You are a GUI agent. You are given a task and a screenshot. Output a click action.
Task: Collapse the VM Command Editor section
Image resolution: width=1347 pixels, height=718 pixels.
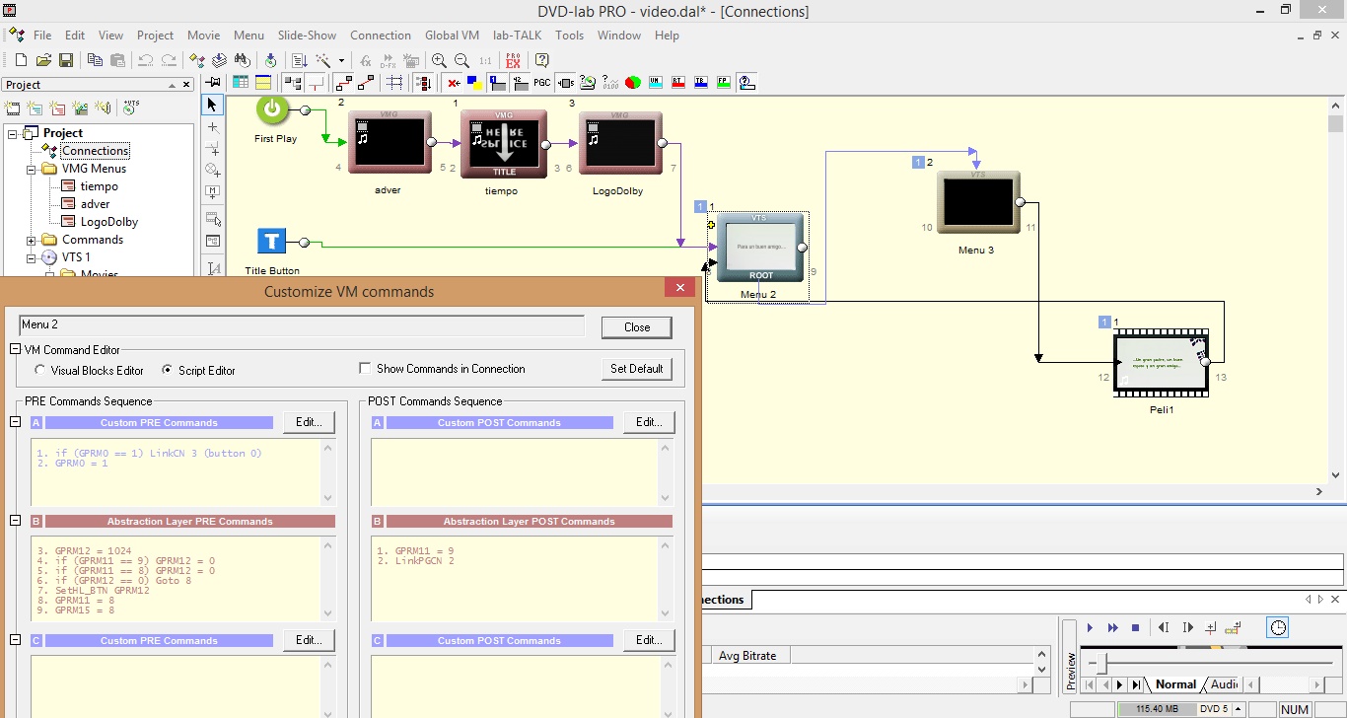coord(15,349)
